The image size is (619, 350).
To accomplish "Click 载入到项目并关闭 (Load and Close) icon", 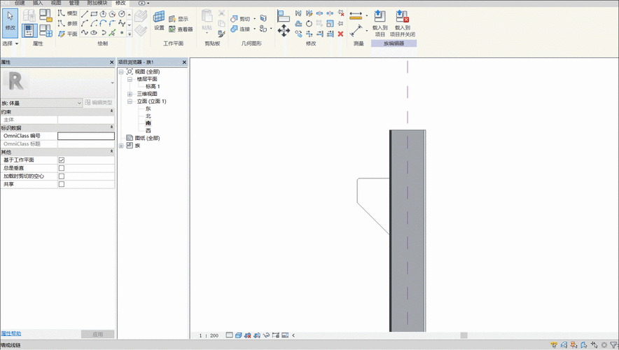I will click(402, 17).
